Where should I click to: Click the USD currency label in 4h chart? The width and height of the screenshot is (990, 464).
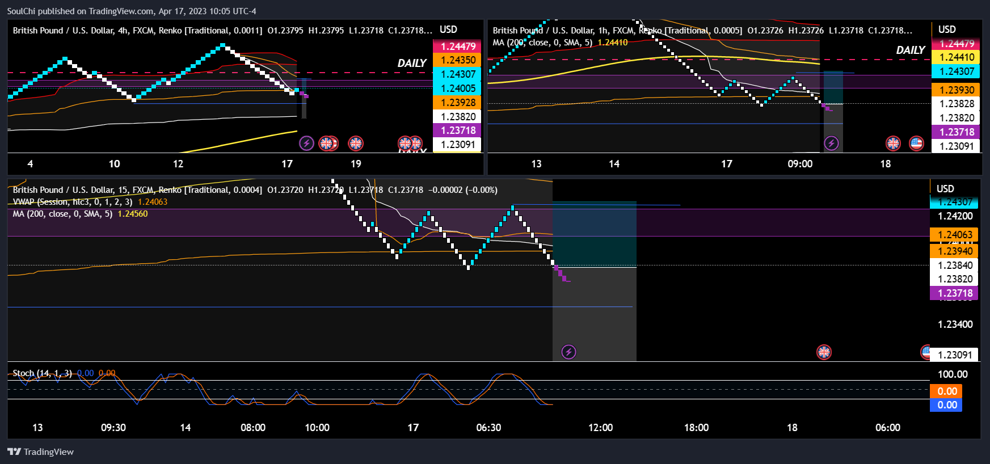(448, 29)
